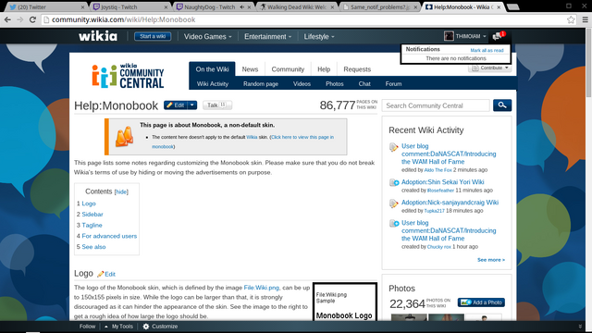
Task: Expand My Tools in the bottom bar
Action: click(118, 327)
